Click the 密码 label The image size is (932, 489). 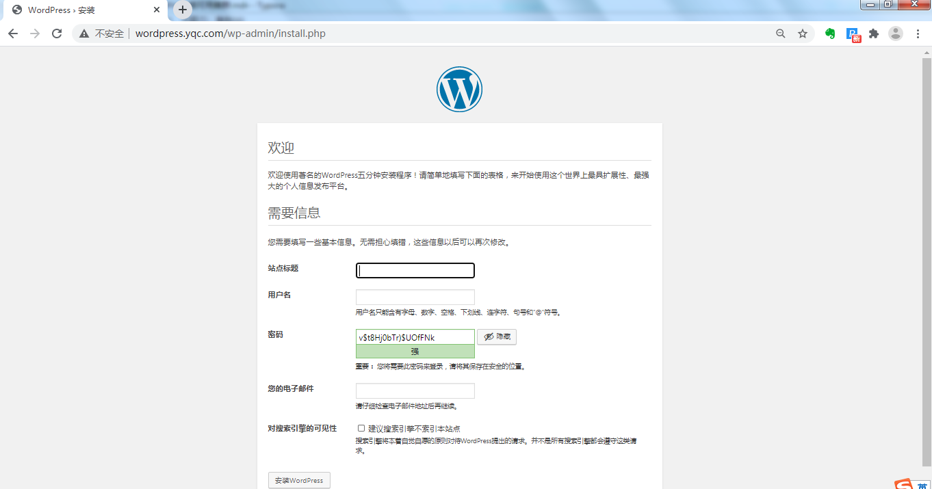[x=275, y=334]
